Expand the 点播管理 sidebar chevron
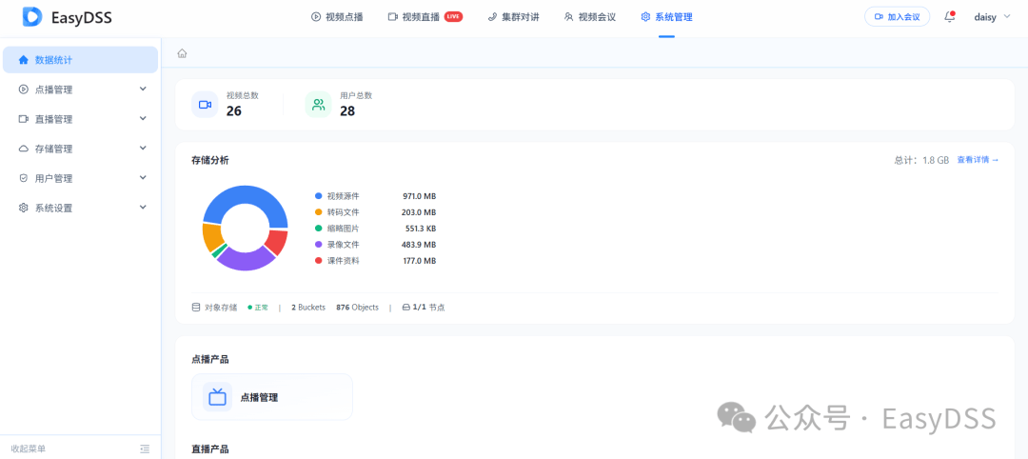Image resolution: width=1028 pixels, height=459 pixels. point(143,90)
